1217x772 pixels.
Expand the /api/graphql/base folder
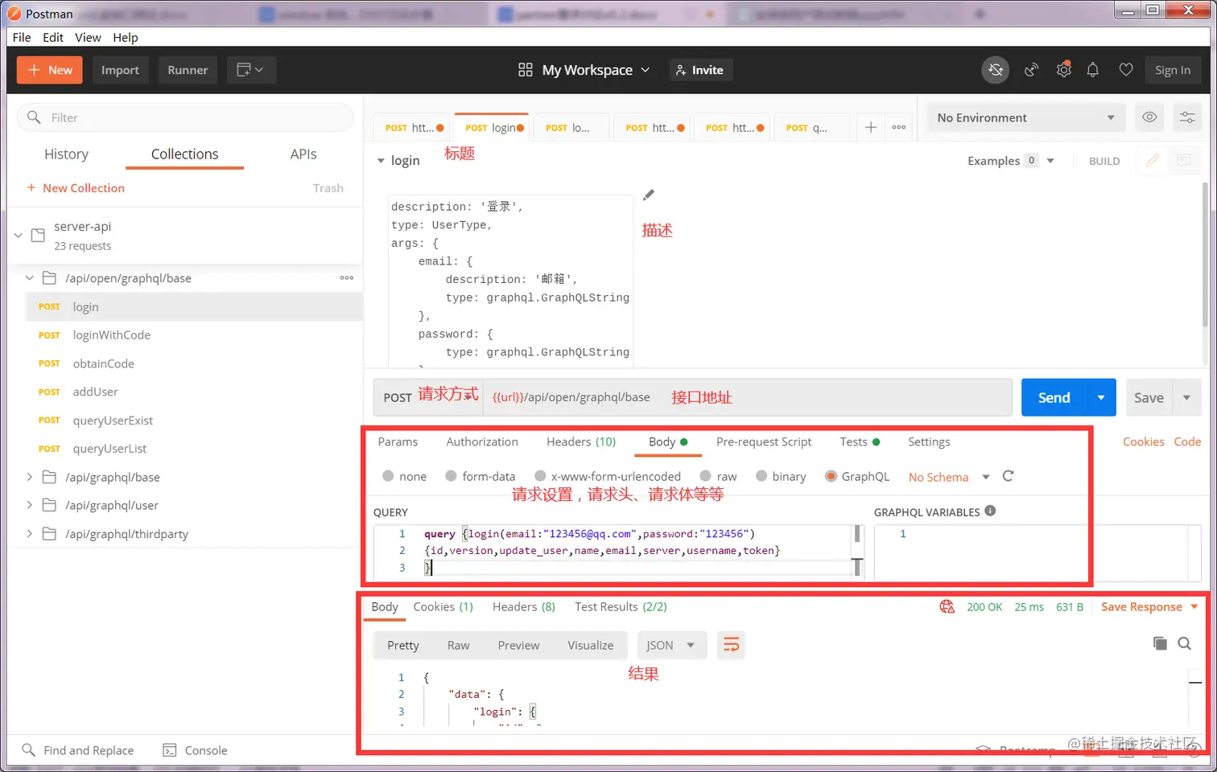pyautogui.click(x=30, y=477)
